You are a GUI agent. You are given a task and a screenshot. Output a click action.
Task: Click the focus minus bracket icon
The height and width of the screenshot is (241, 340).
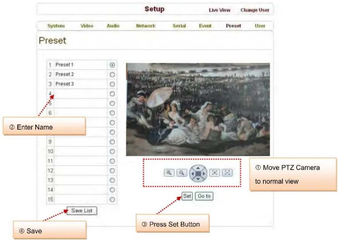tap(227, 173)
